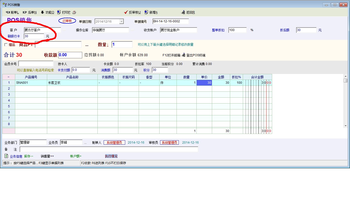Screen dimensions: 350x224
Task: Go to next order with 后单N
Action: [x=30, y=12]
